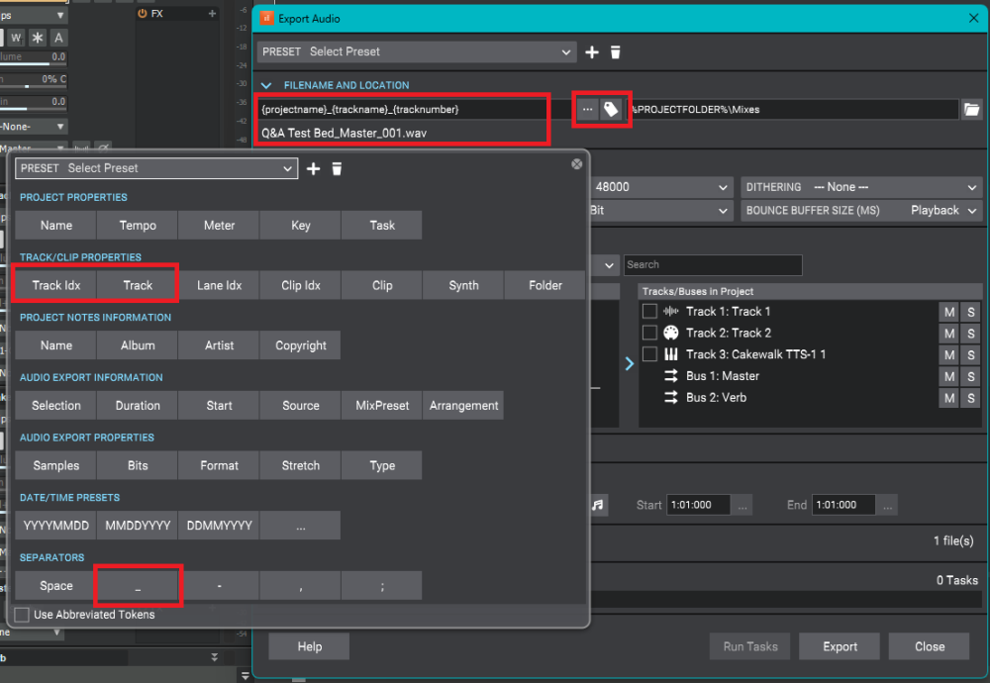Screen dimensions: 990x683
Task: Click the export location path field
Action: 794,109
